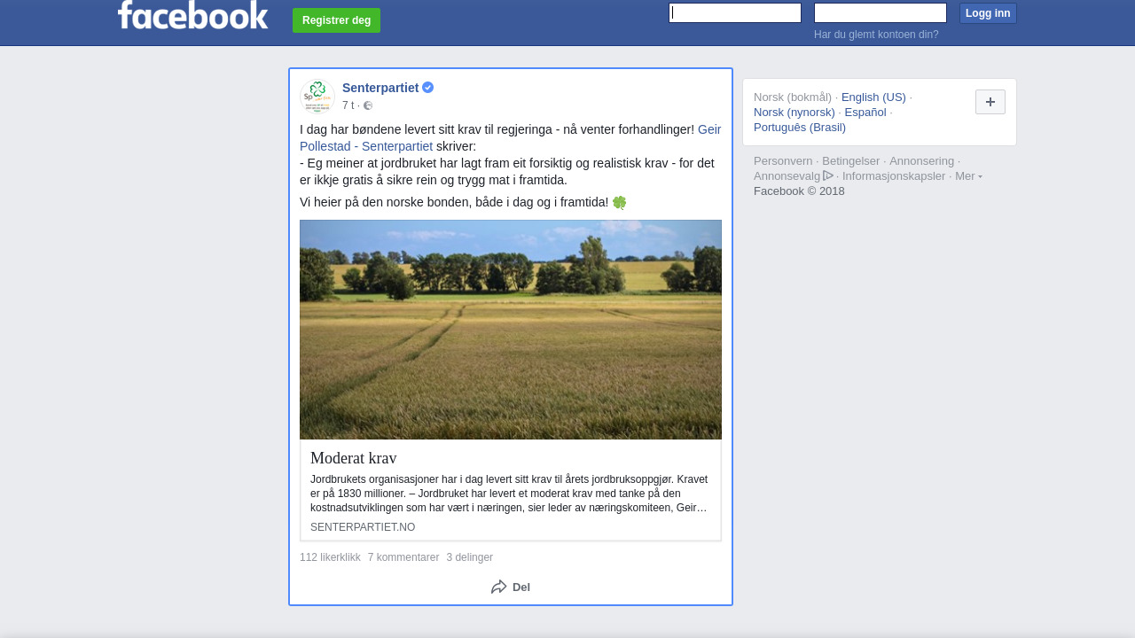This screenshot has height=638, width=1135.
Task: Open the Betingelser footer link
Action: click(x=851, y=160)
